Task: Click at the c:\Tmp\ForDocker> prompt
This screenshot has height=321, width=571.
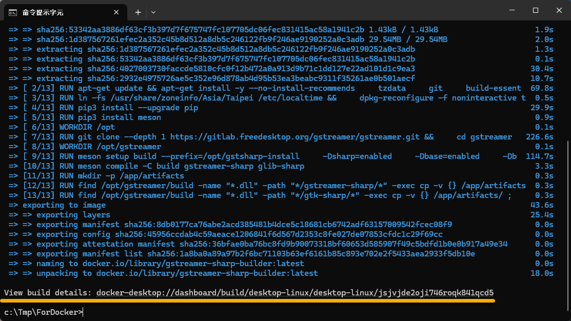Action: point(44,312)
